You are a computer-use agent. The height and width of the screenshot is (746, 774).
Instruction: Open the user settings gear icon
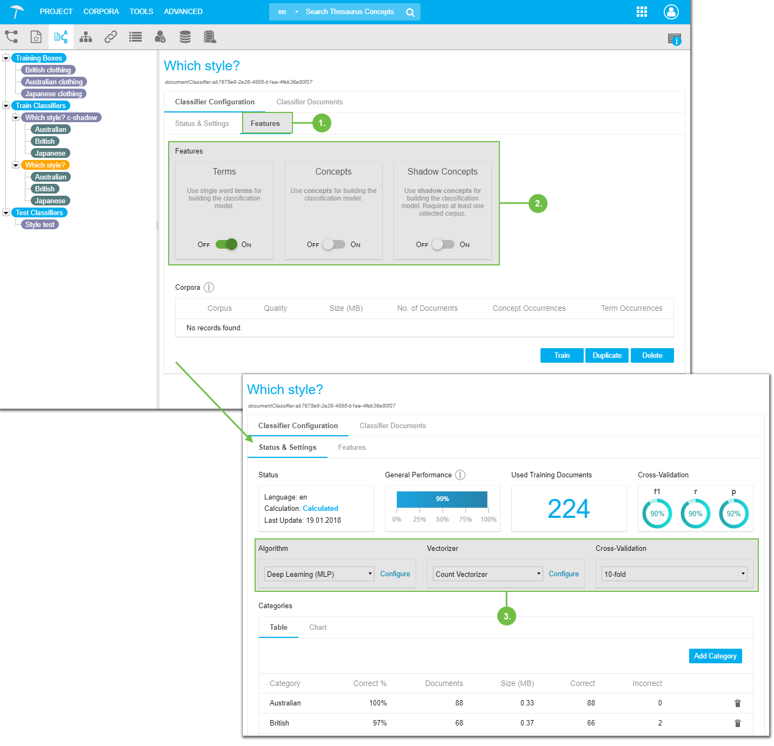coord(160,37)
